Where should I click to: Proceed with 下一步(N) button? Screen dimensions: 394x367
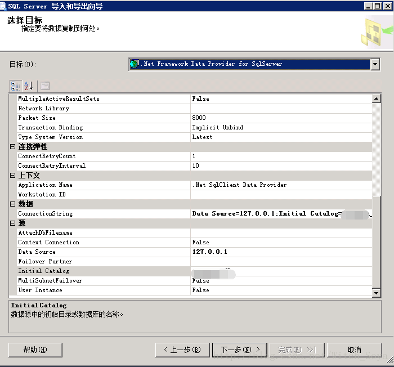(240, 350)
